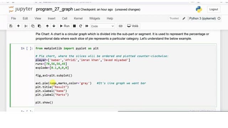The width and height of the screenshot is (228, 128).
Task: Open the cell type Code dropdown
Action: click(103, 26)
